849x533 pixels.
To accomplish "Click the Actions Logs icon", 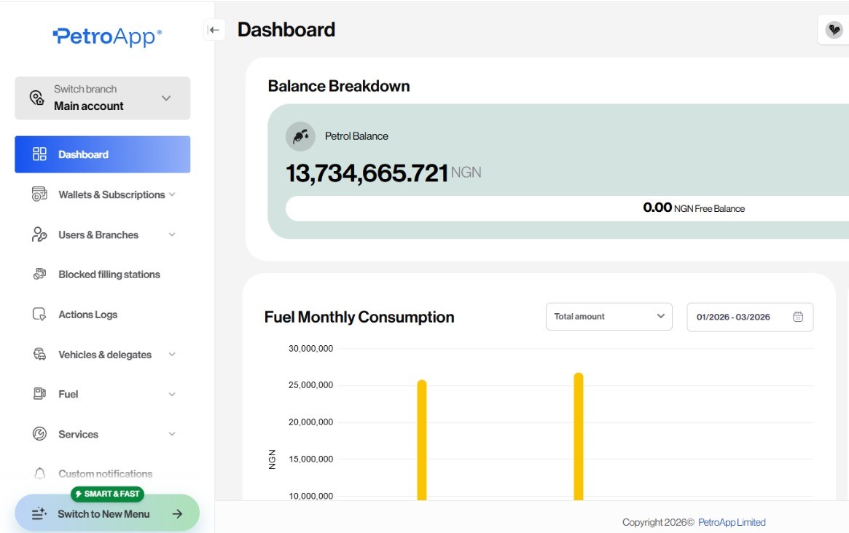I will coord(39,315).
